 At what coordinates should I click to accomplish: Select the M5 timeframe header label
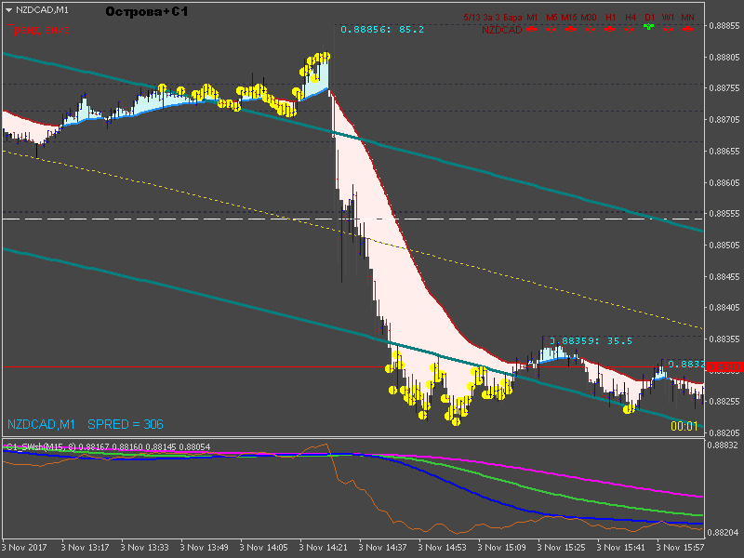coord(551,18)
